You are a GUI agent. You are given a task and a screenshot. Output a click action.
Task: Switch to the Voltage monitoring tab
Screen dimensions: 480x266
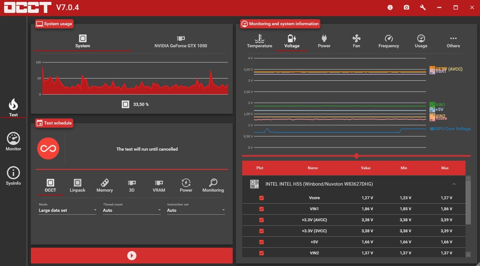(292, 42)
